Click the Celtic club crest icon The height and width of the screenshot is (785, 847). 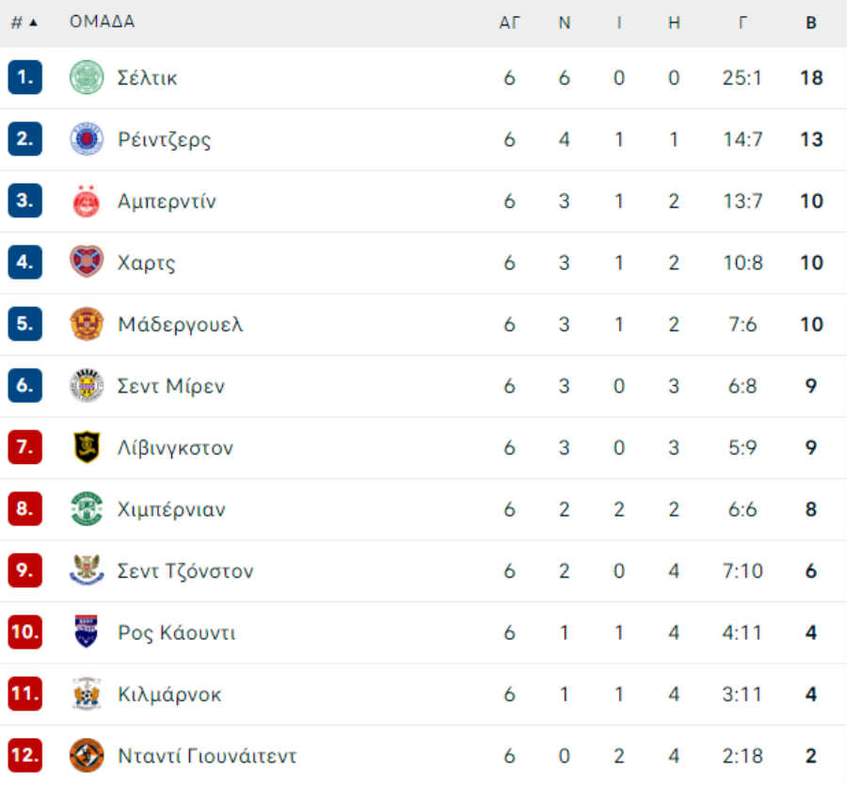click(x=87, y=77)
